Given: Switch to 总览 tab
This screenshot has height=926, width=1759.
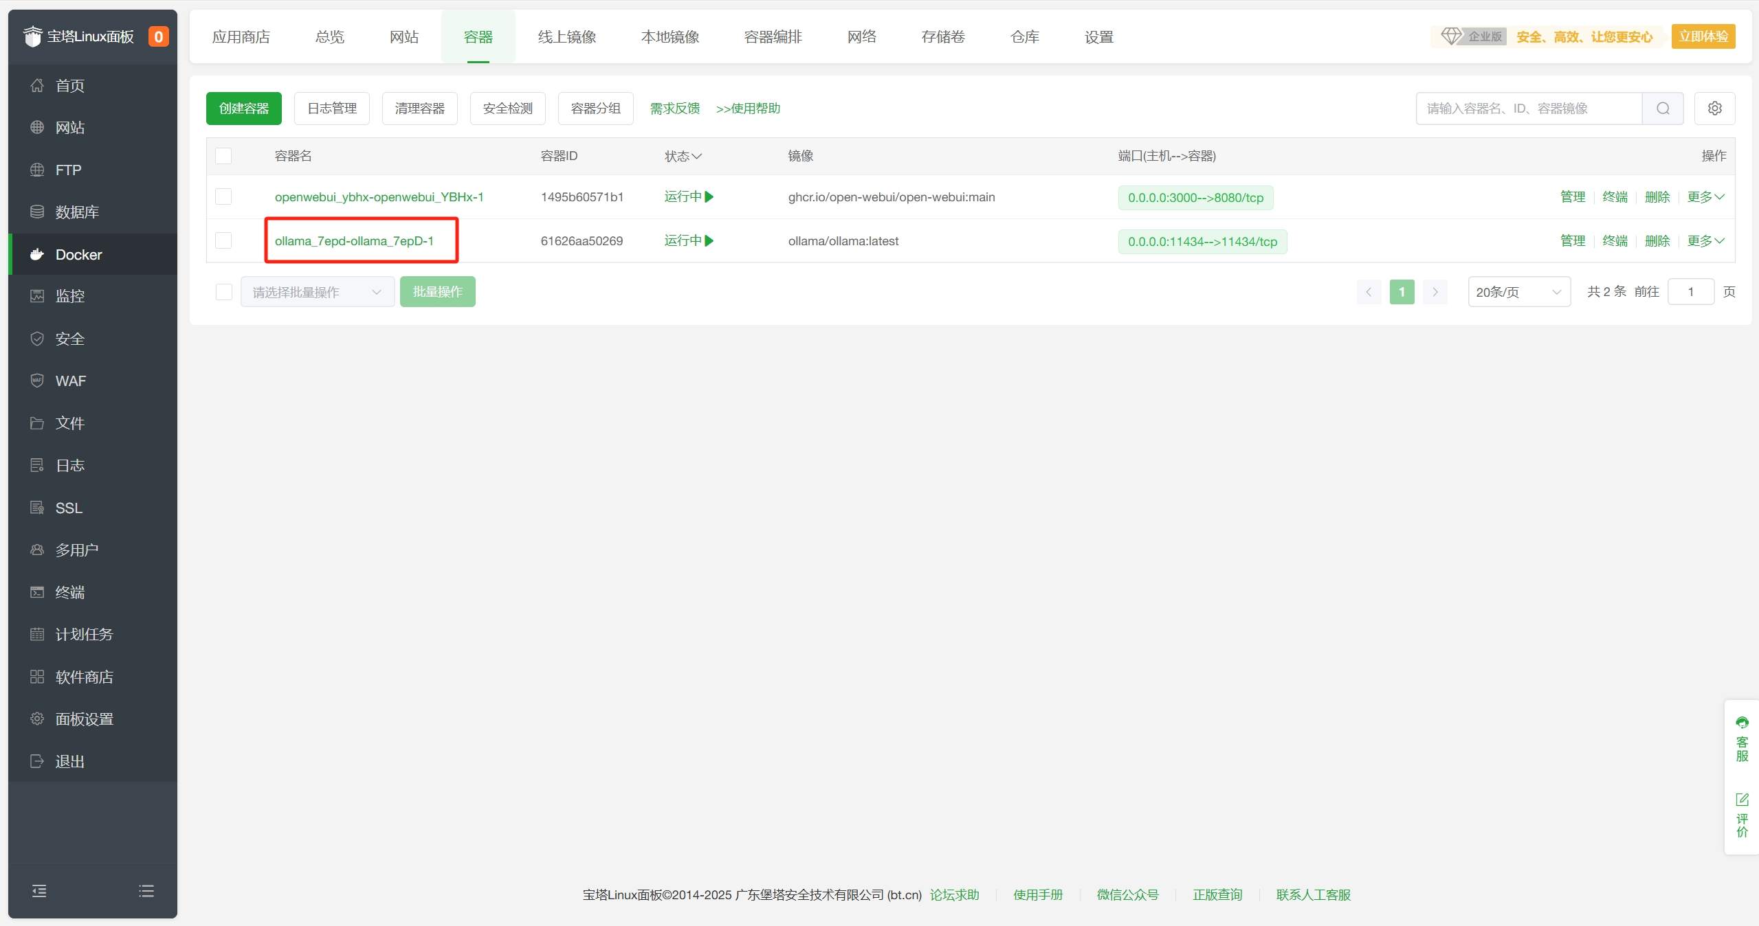Looking at the screenshot, I should (330, 37).
